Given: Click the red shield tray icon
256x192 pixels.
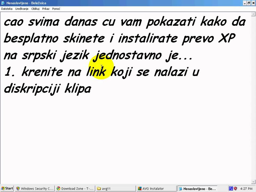Looking at the screenshot, I should (235, 189).
